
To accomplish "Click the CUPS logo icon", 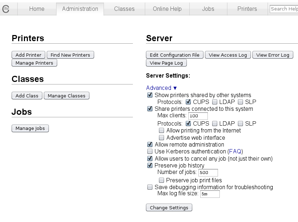I will tap(6, 9).
